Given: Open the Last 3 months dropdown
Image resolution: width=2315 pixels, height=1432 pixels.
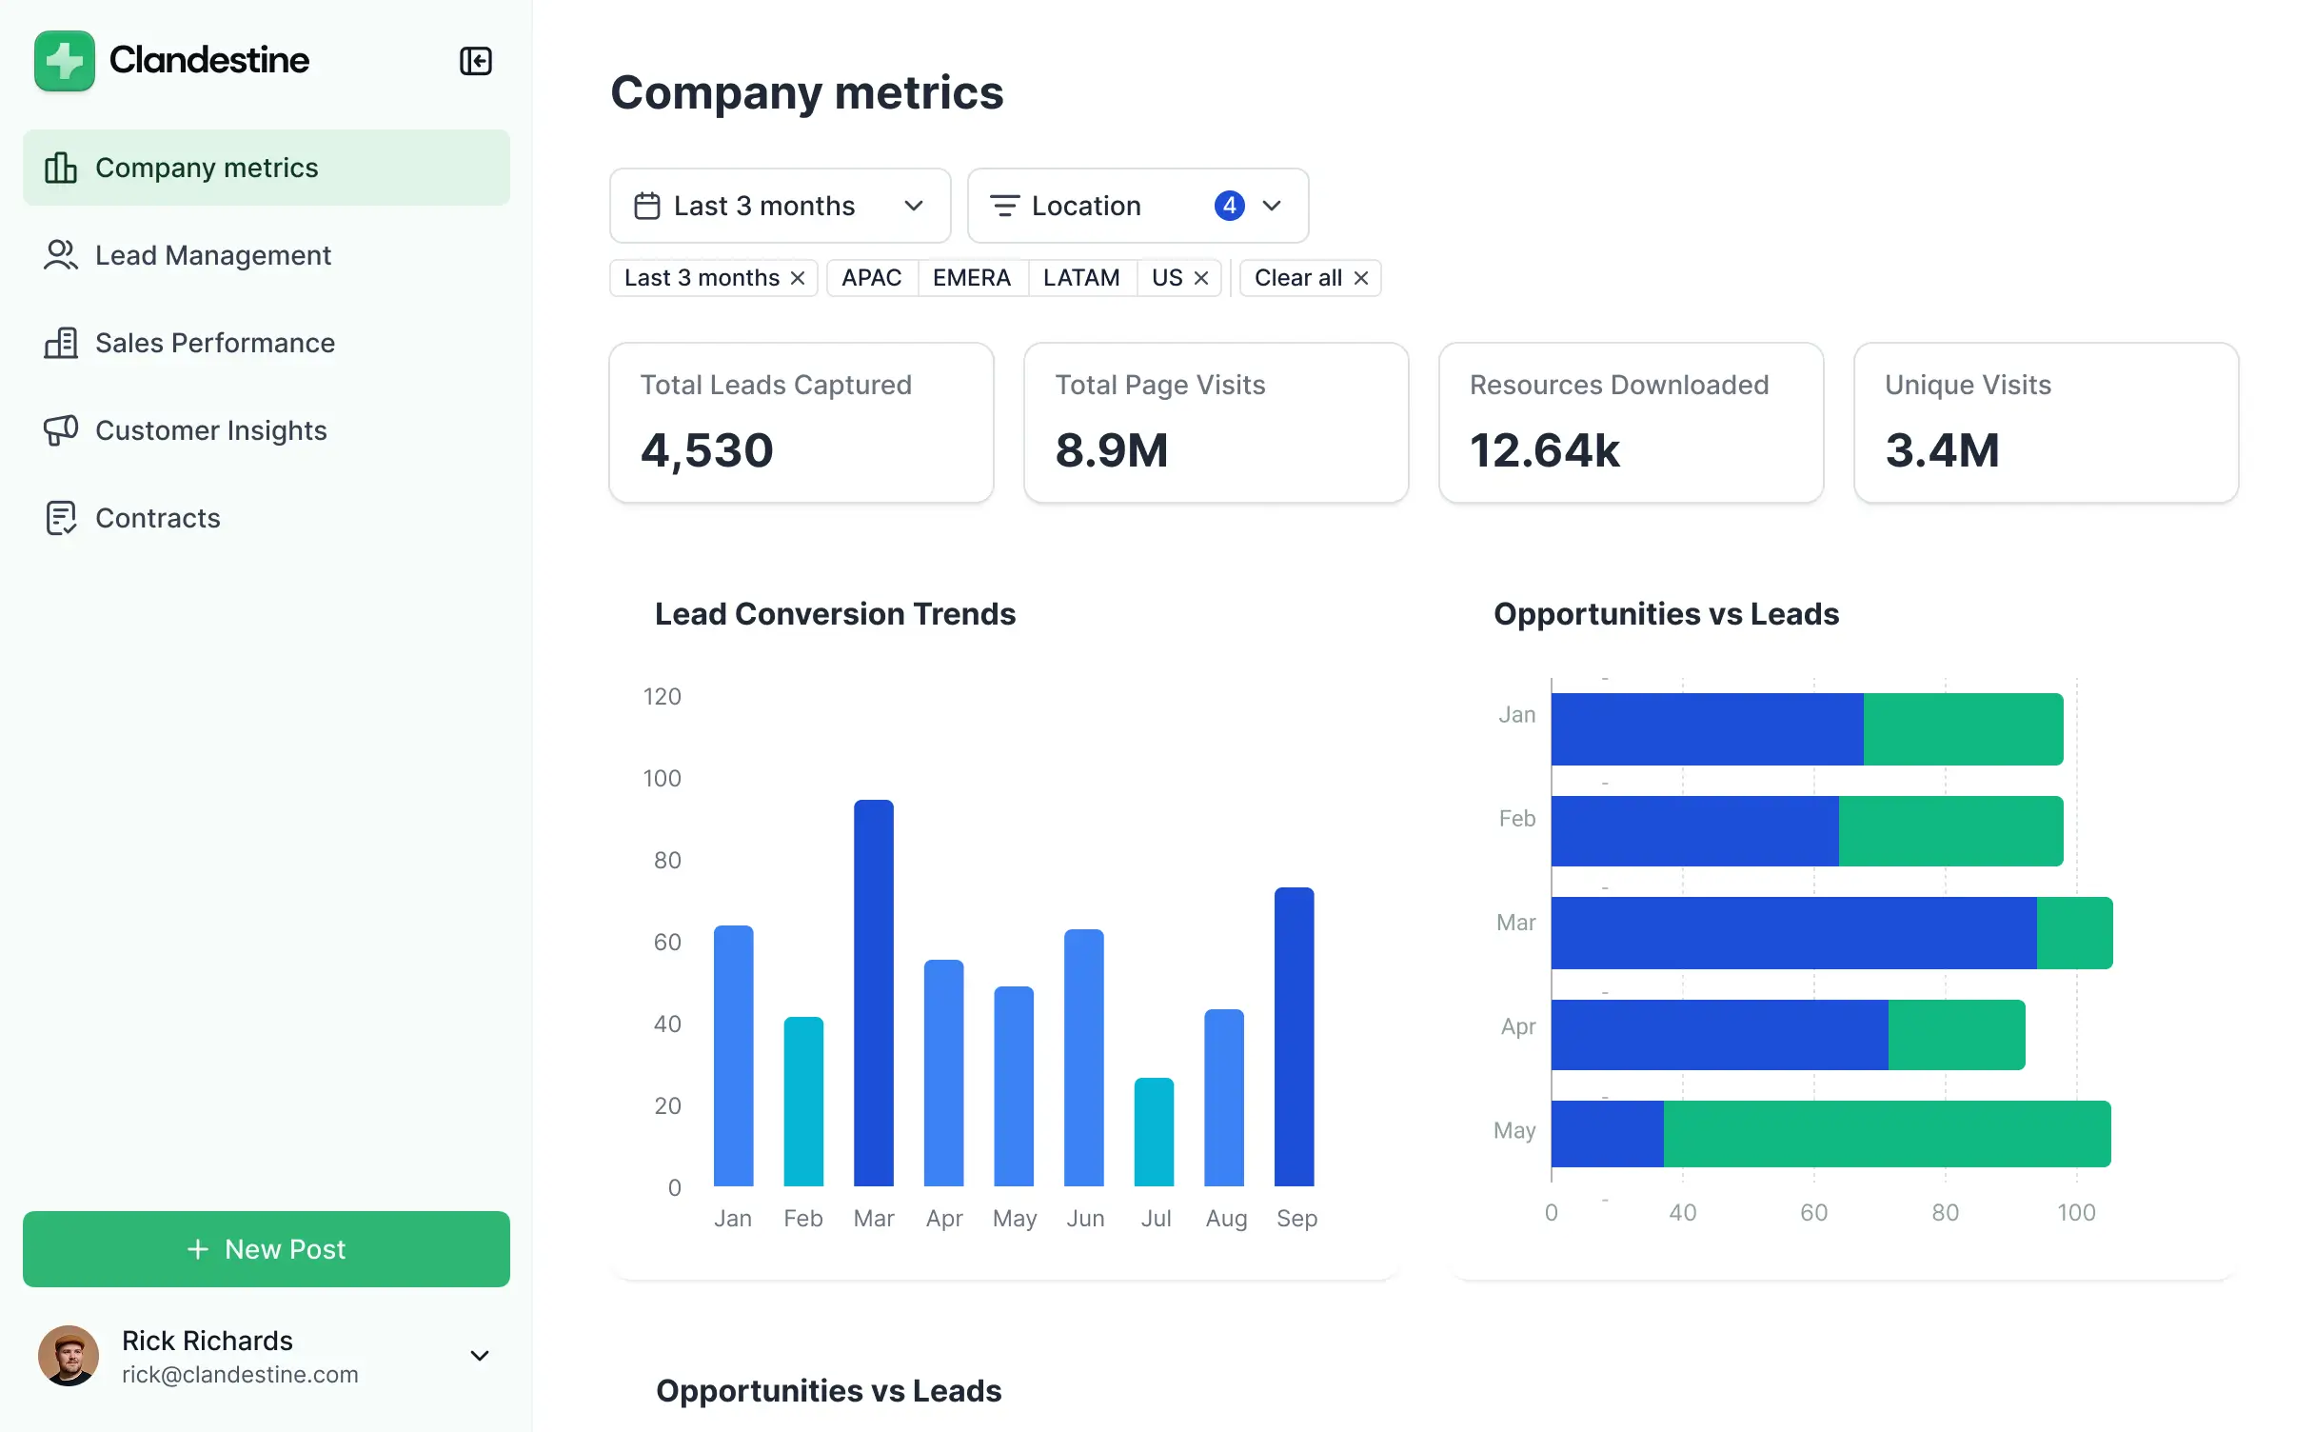Looking at the screenshot, I should click(x=914, y=206).
